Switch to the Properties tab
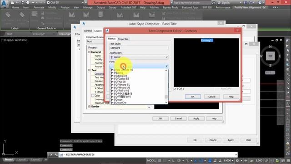The height and width of the screenshot is (164, 291). 123,39
